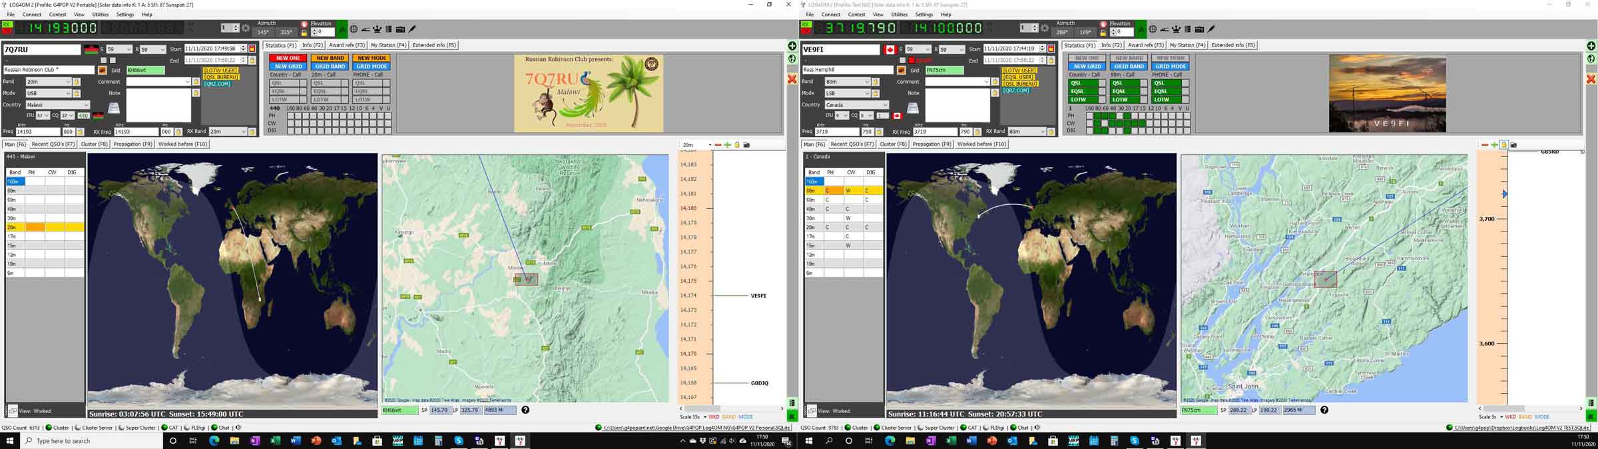Image resolution: width=1598 pixels, height=449 pixels.
Task: Toggle the red Start time lock in 7Q7RU window
Action: click(252, 49)
